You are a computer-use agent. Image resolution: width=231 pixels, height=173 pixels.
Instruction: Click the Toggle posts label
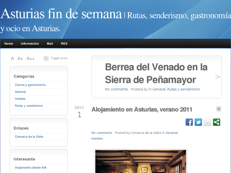click(59, 58)
